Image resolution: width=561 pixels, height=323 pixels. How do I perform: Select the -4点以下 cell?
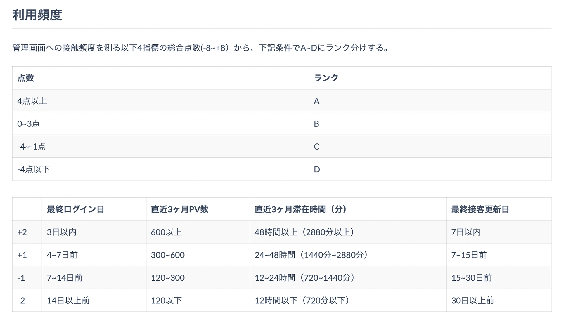161,169
